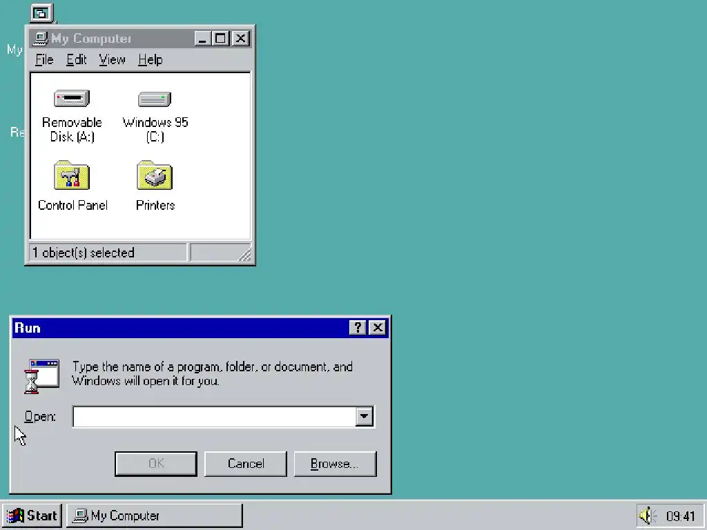Select the Removable Disk (A:) drive icon
Viewport: 707px width, 530px height.
pos(72,98)
